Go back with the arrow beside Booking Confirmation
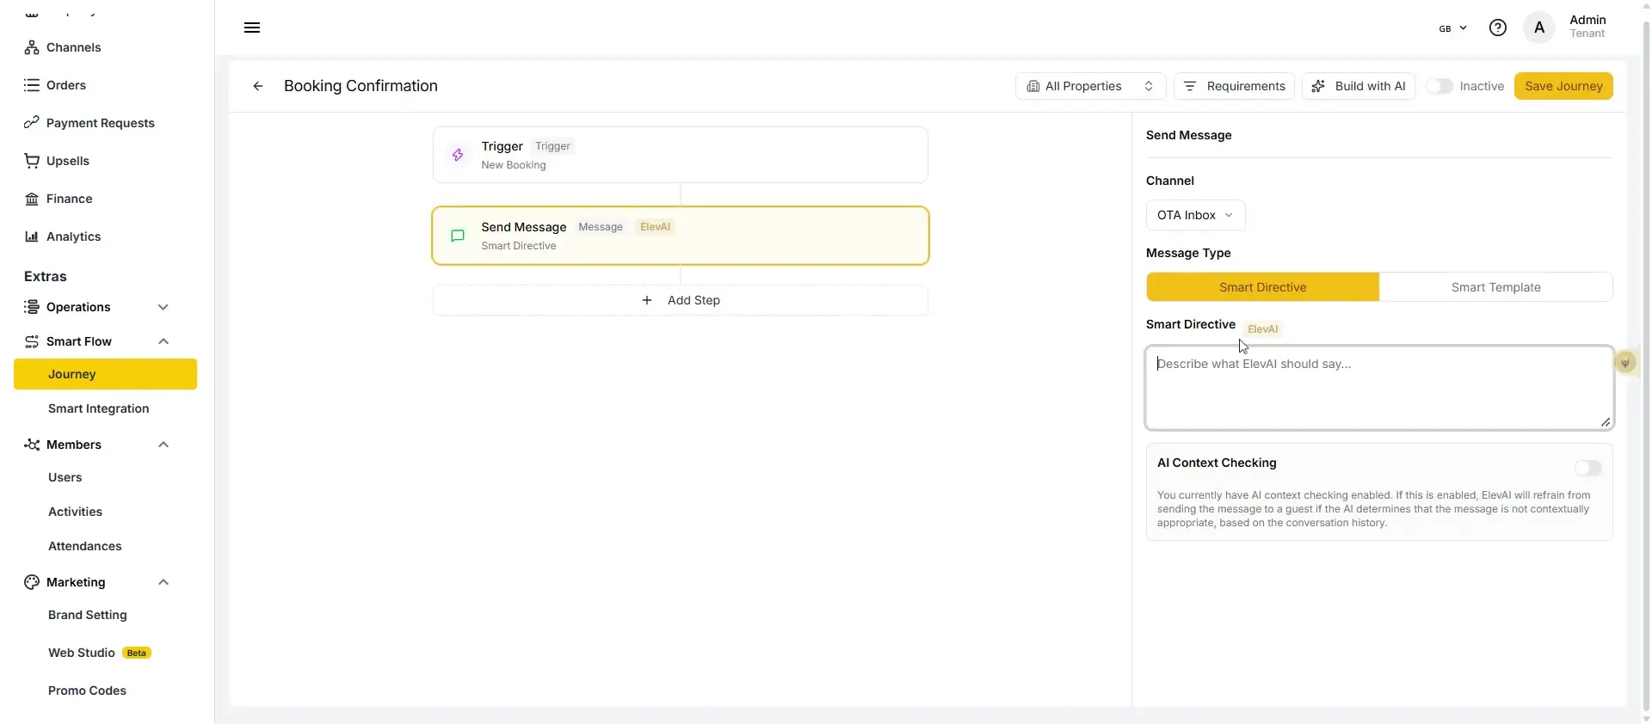This screenshot has width=1652, height=724. [258, 86]
